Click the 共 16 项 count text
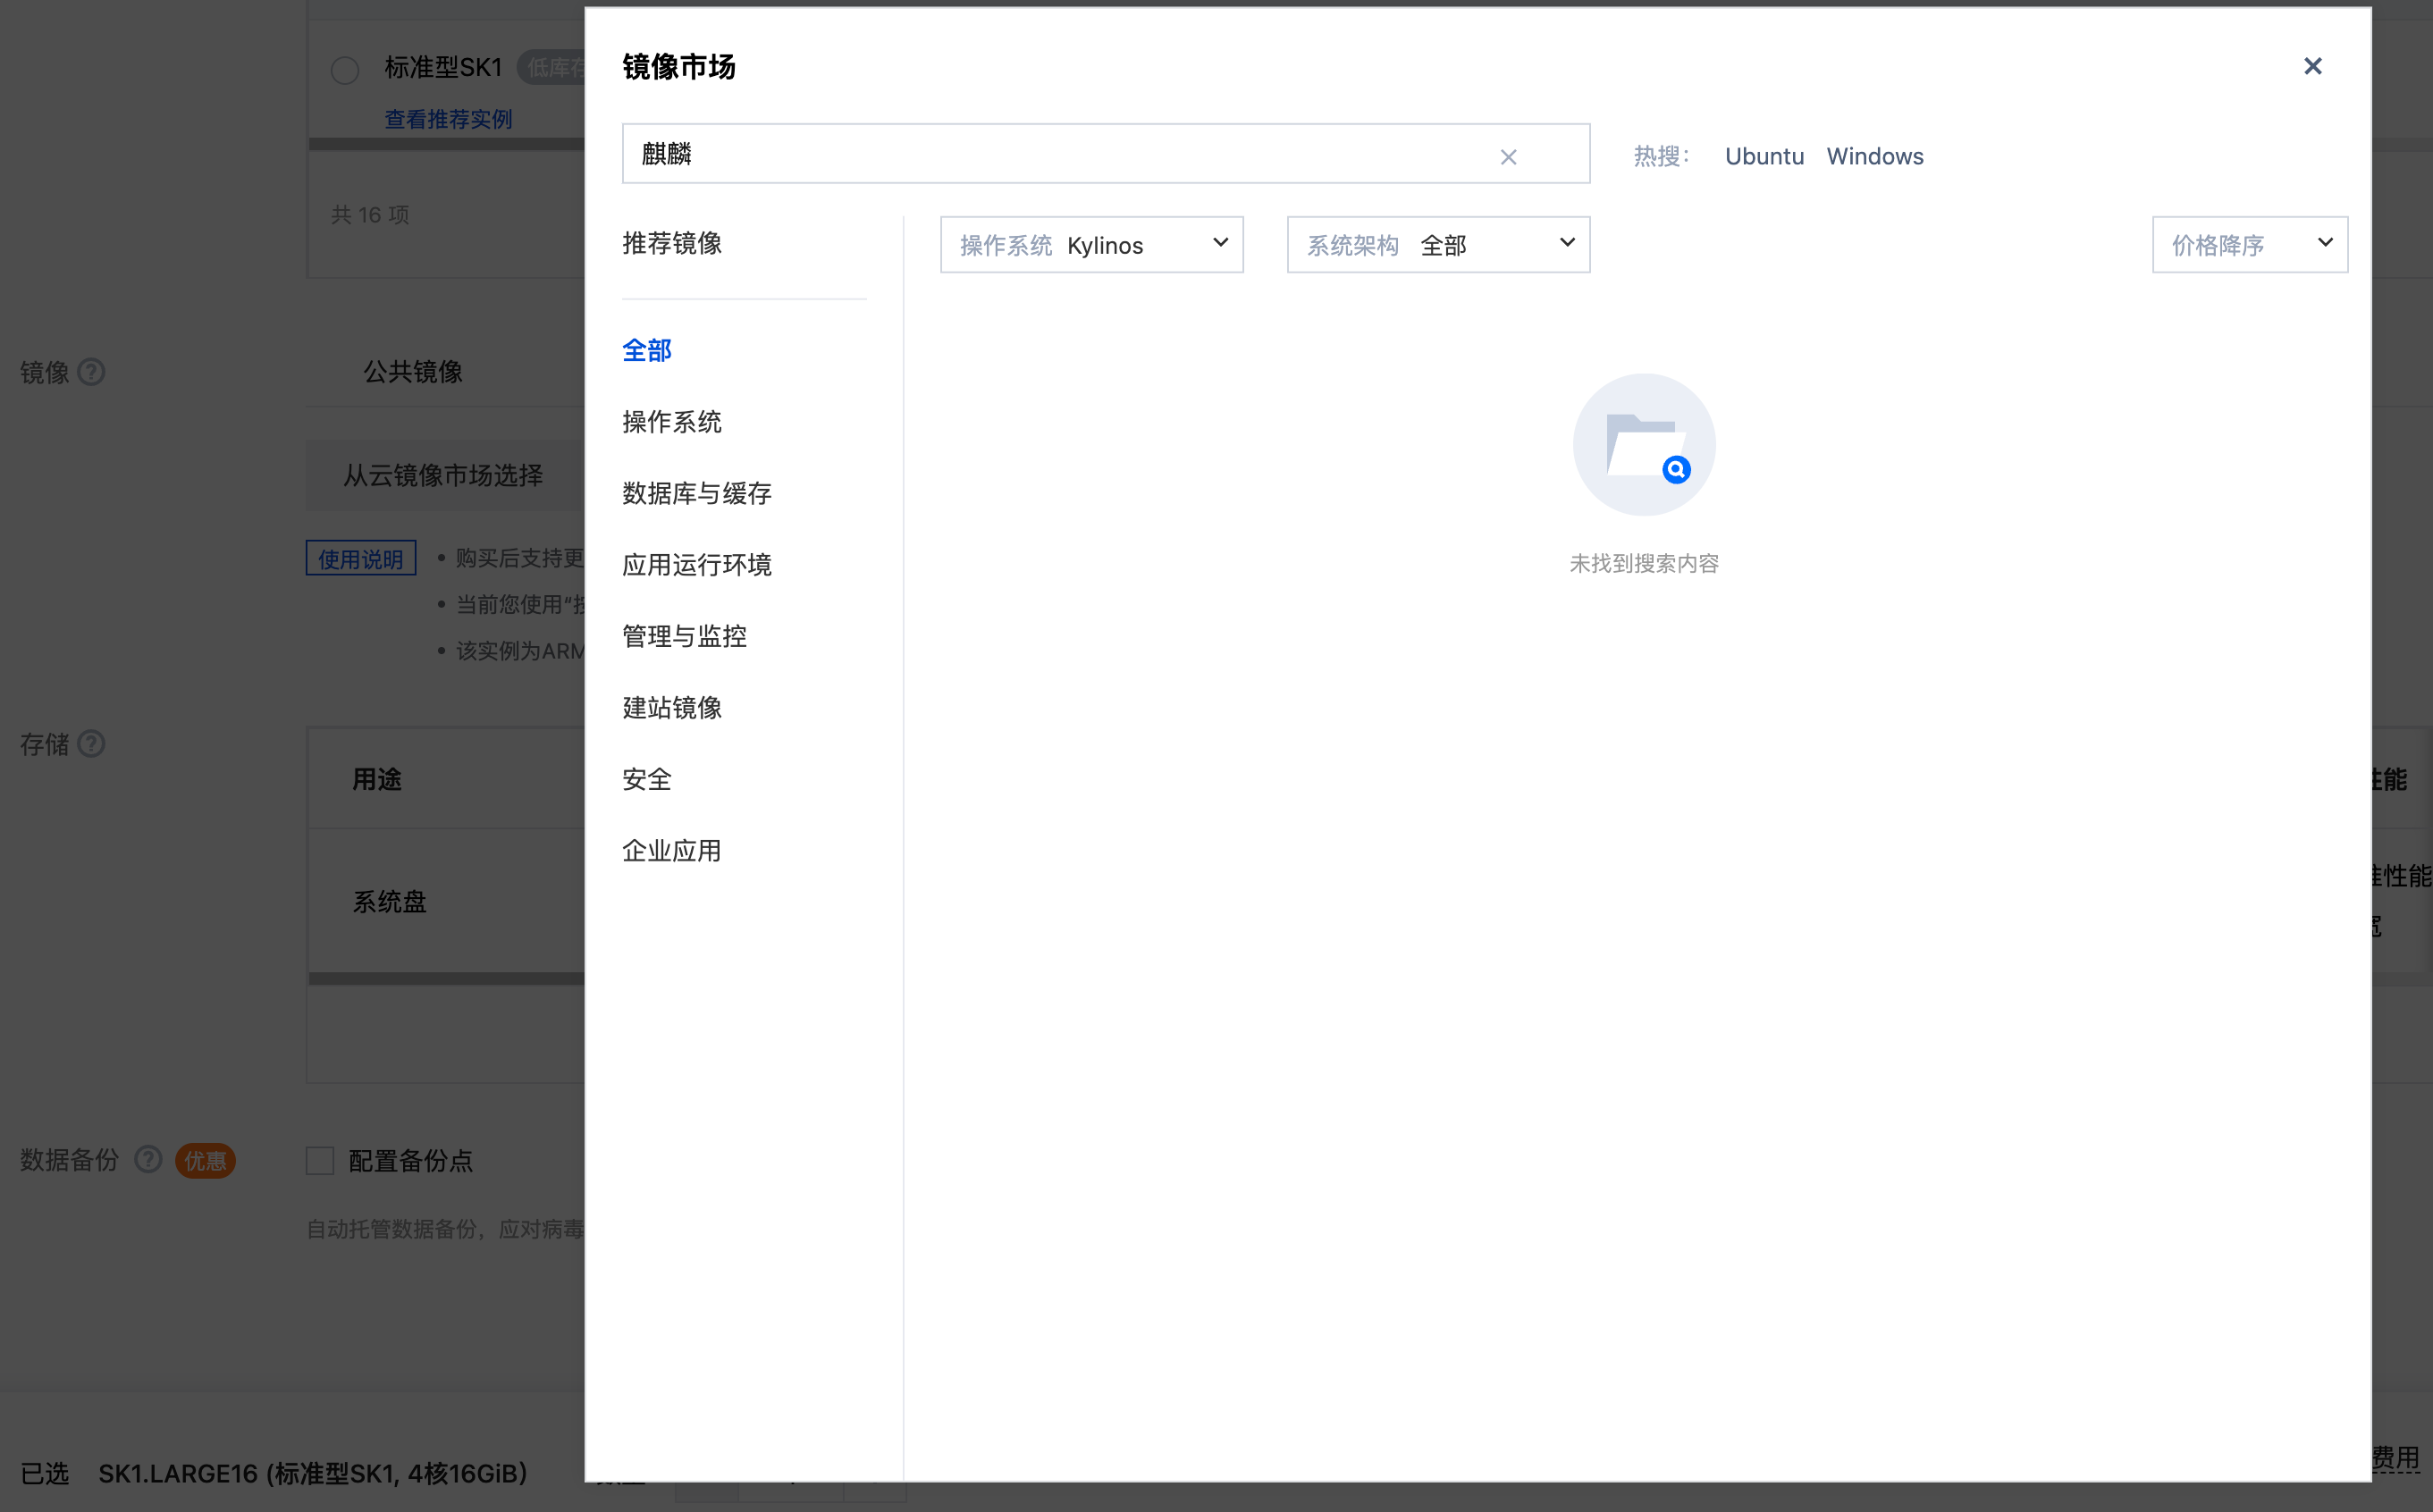 pyautogui.click(x=370, y=215)
